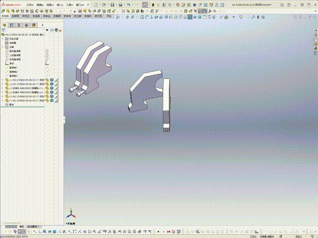This screenshot has height=238, width=318.
Task: Toggle origin visibility icon in display pane
Action: [x=47, y=63]
